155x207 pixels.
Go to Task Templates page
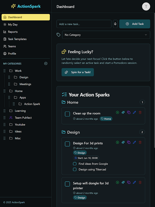tap(17, 39)
